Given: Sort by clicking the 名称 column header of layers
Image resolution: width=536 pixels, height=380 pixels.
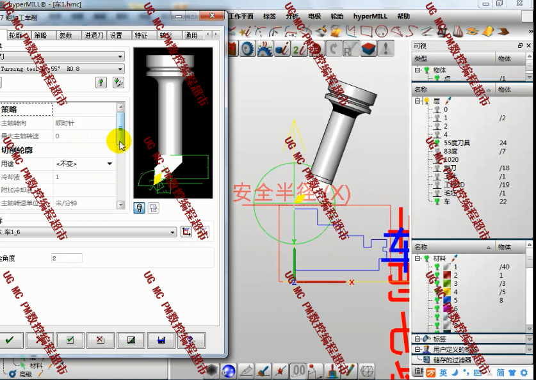Looking at the screenshot, I should pos(453,90).
